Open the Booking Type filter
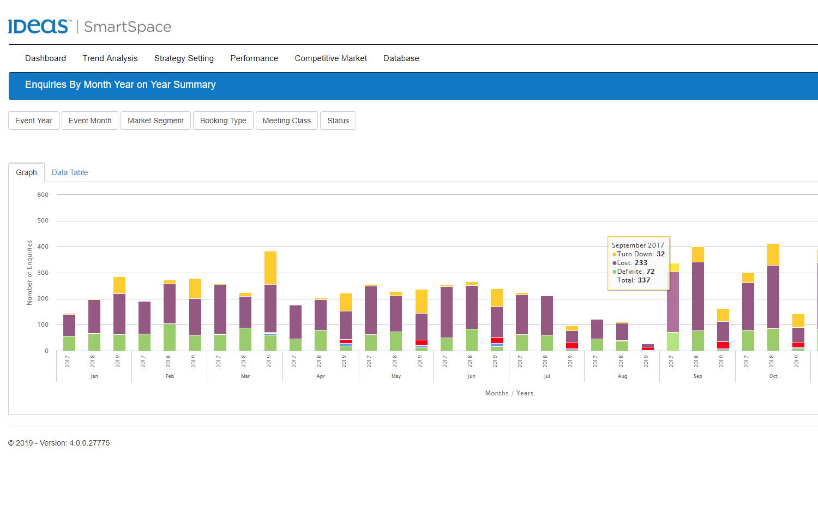This screenshot has height=511, width=818. point(223,121)
